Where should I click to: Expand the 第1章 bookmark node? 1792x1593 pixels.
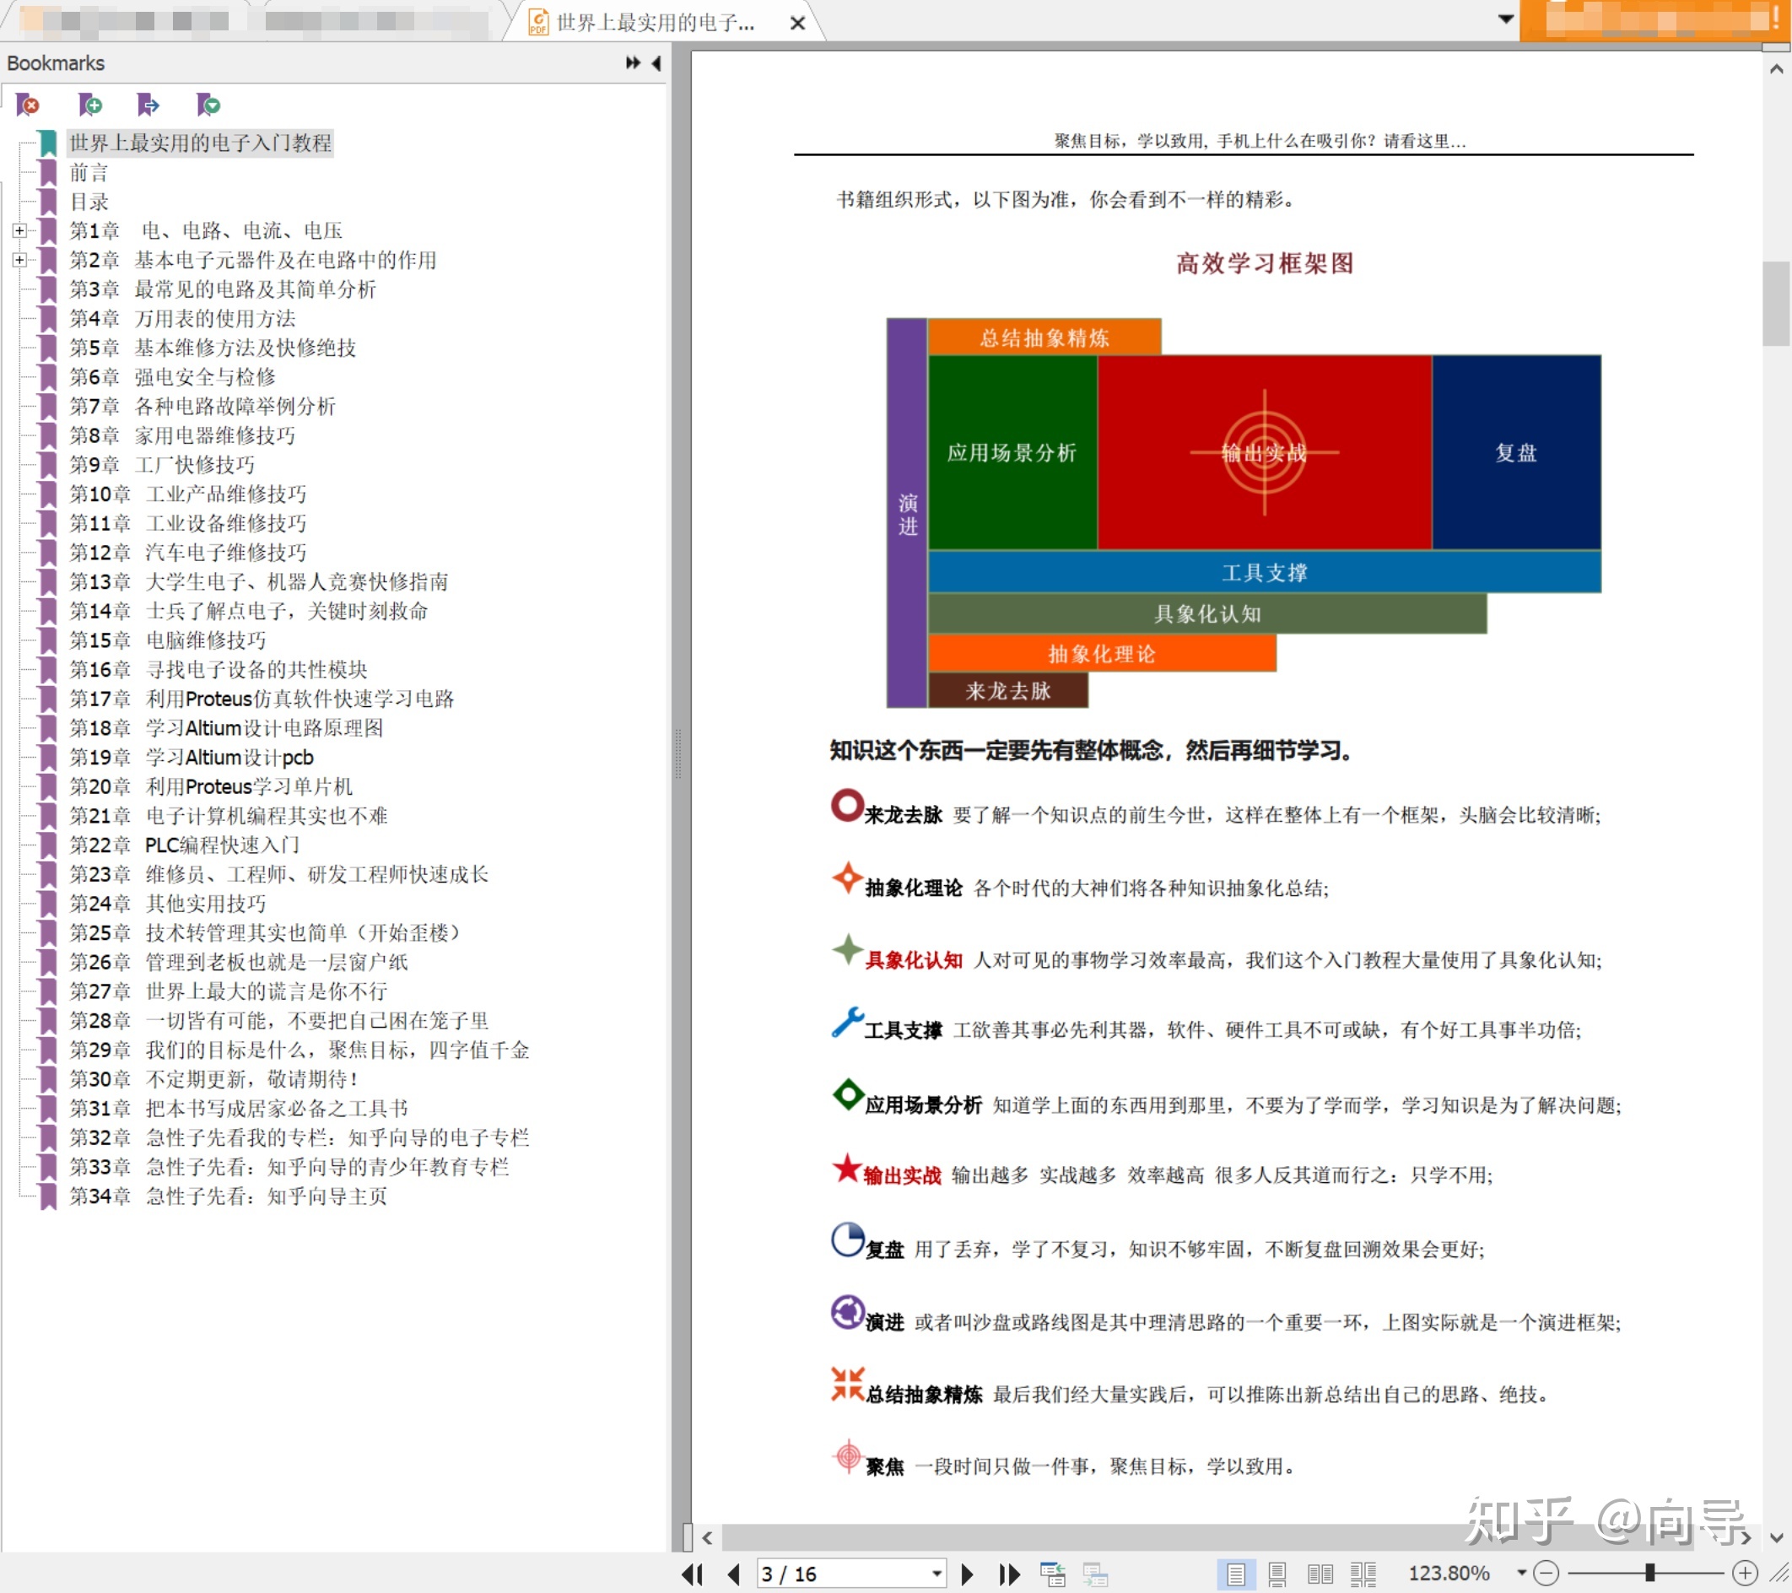[19, 230]
